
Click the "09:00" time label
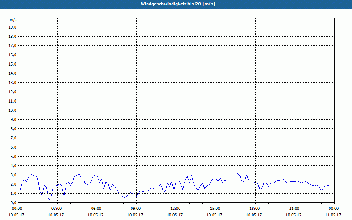click(x=136, y=209)
